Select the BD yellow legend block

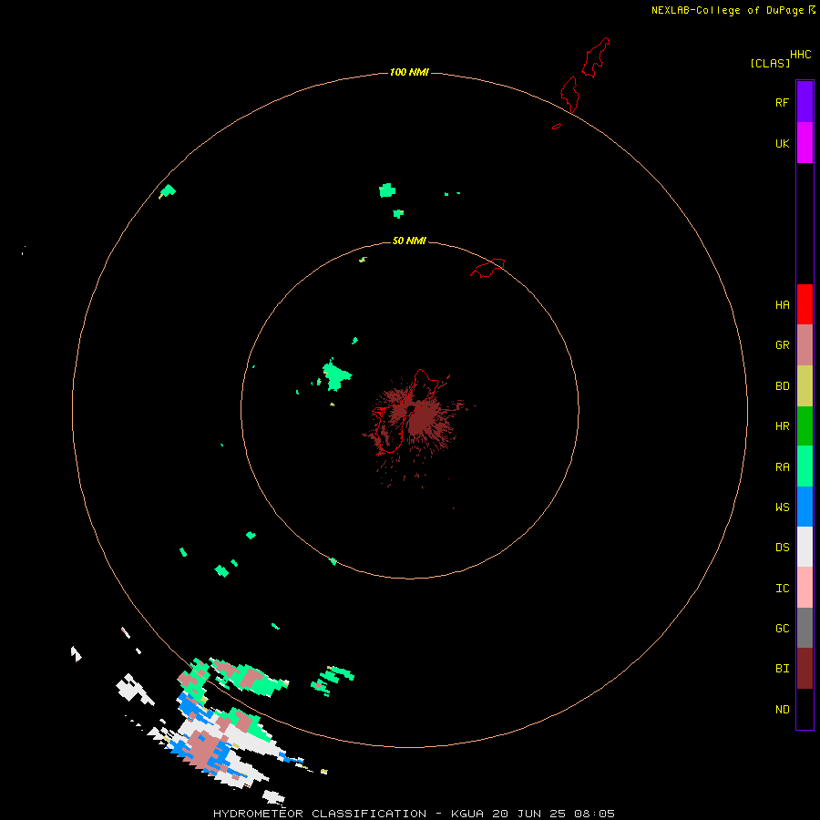coord(805,386)
